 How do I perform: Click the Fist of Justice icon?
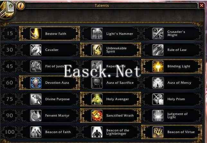click(x=36, y=66)
